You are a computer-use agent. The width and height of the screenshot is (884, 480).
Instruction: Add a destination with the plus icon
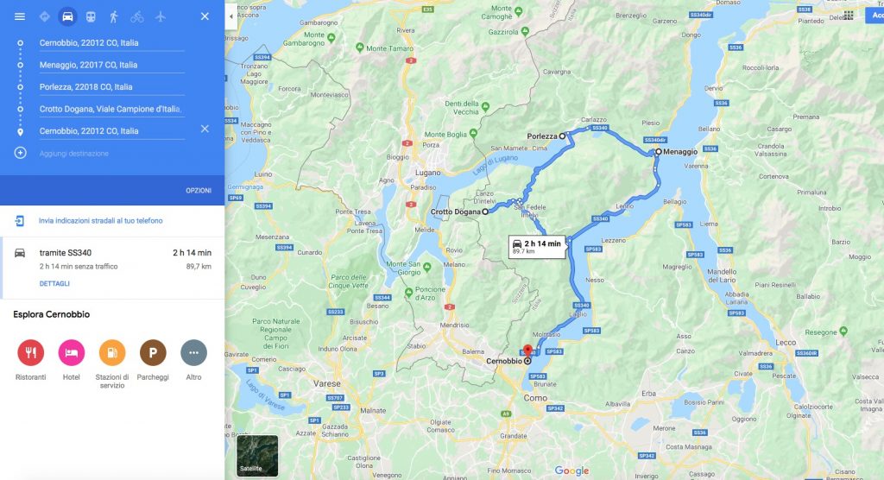(21, 153)
